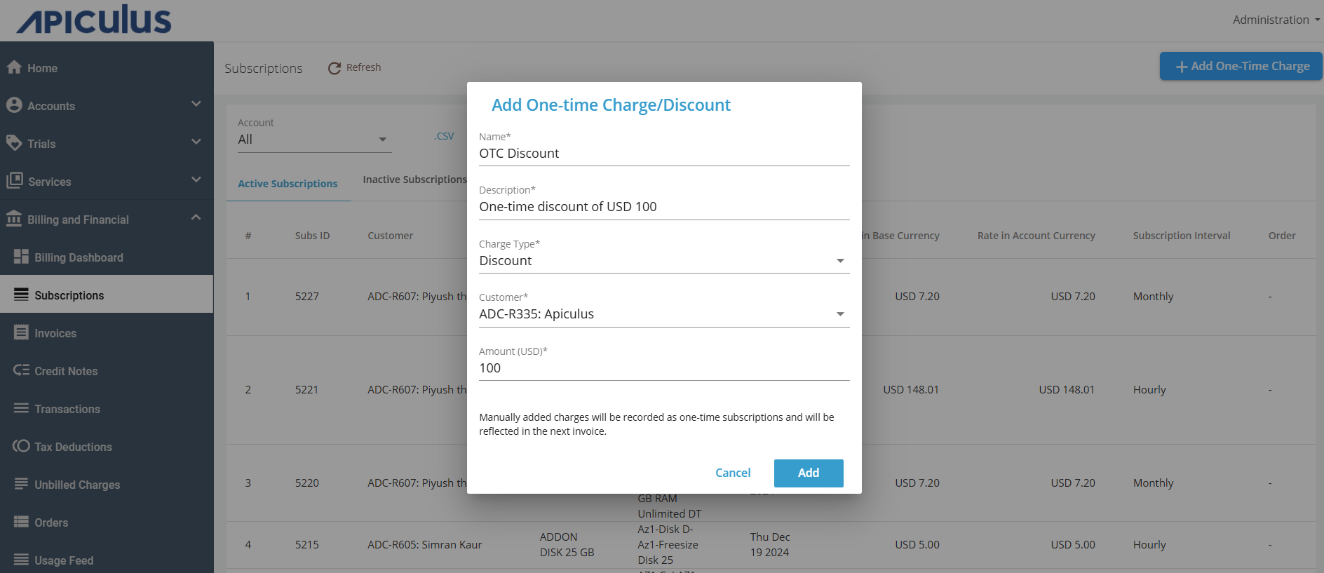Click ADDON DISK 25 GB cell
The width and height of the screenshot is (1324, 573).
(x=567, y=545)
